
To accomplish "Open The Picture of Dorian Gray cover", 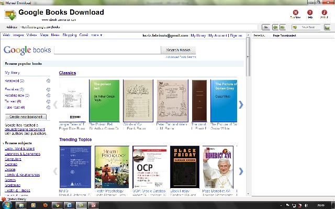I will (224, 101).
